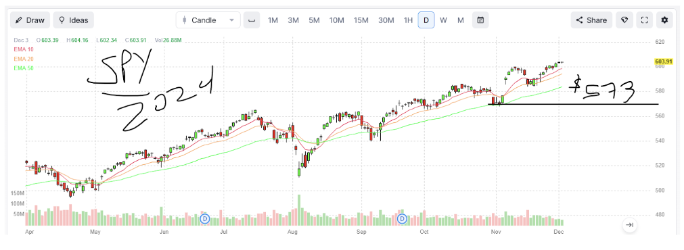Switch to weekly W timeframe

[443, 20]
